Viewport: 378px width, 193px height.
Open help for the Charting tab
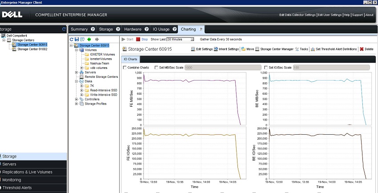[201, 29]
